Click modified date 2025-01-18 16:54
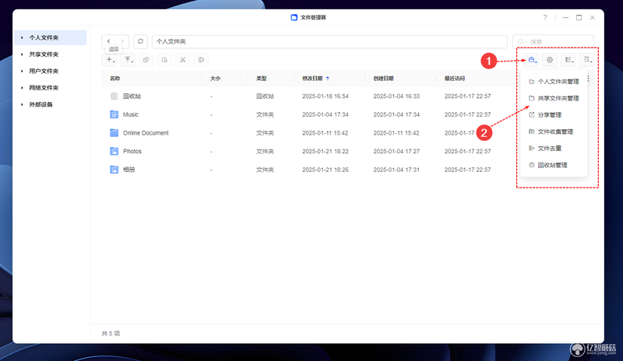The width and height of the screenshot is (623, 361). click(326, 96)
